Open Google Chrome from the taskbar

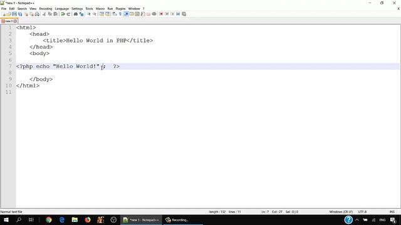(x=49, y=219)
